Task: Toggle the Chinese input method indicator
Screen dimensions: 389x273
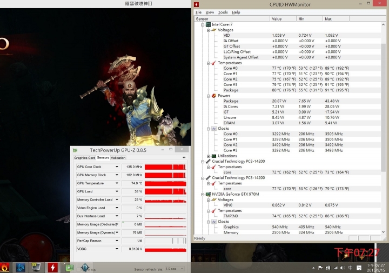Action: (x=350, y=268)
